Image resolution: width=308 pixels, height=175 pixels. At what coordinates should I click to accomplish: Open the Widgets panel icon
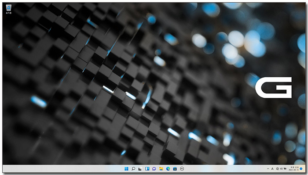tap(147, 169)
